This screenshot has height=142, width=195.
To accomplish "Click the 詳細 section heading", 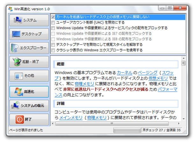I will [61, 104].
